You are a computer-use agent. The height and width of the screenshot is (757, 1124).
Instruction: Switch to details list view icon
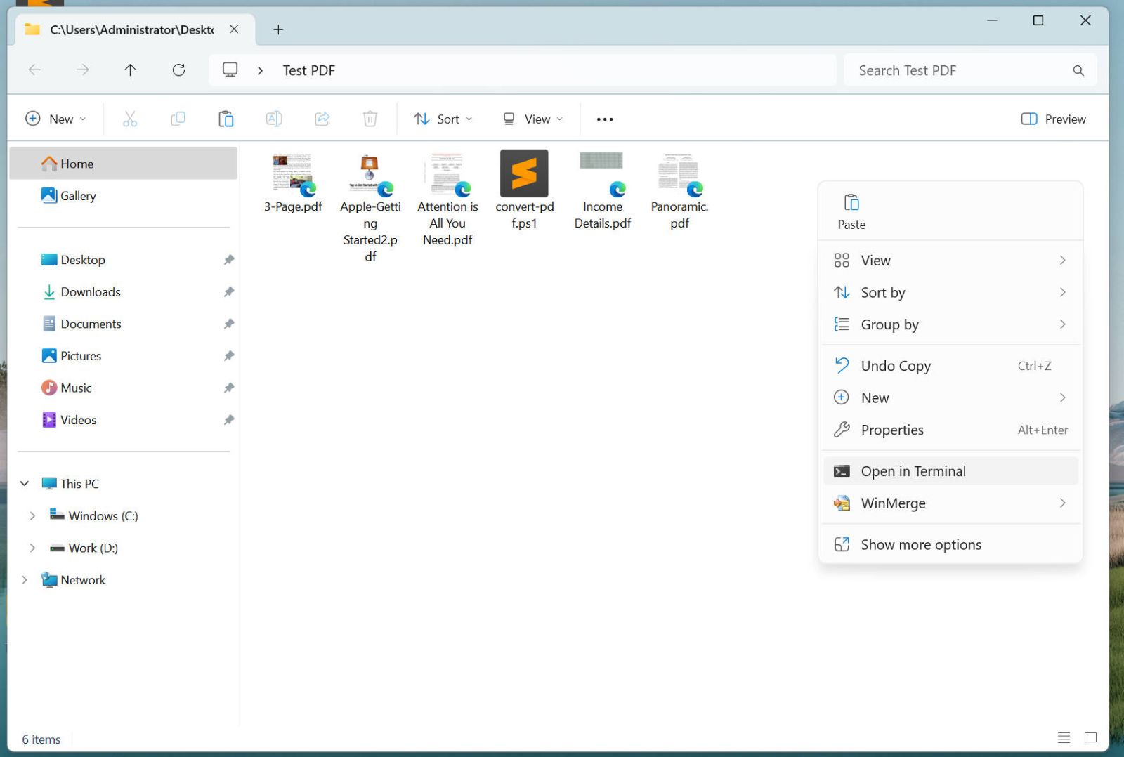click(x=1064, y=737)
